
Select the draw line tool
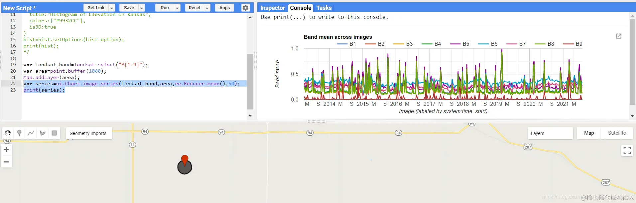click(x=31, y=133)
